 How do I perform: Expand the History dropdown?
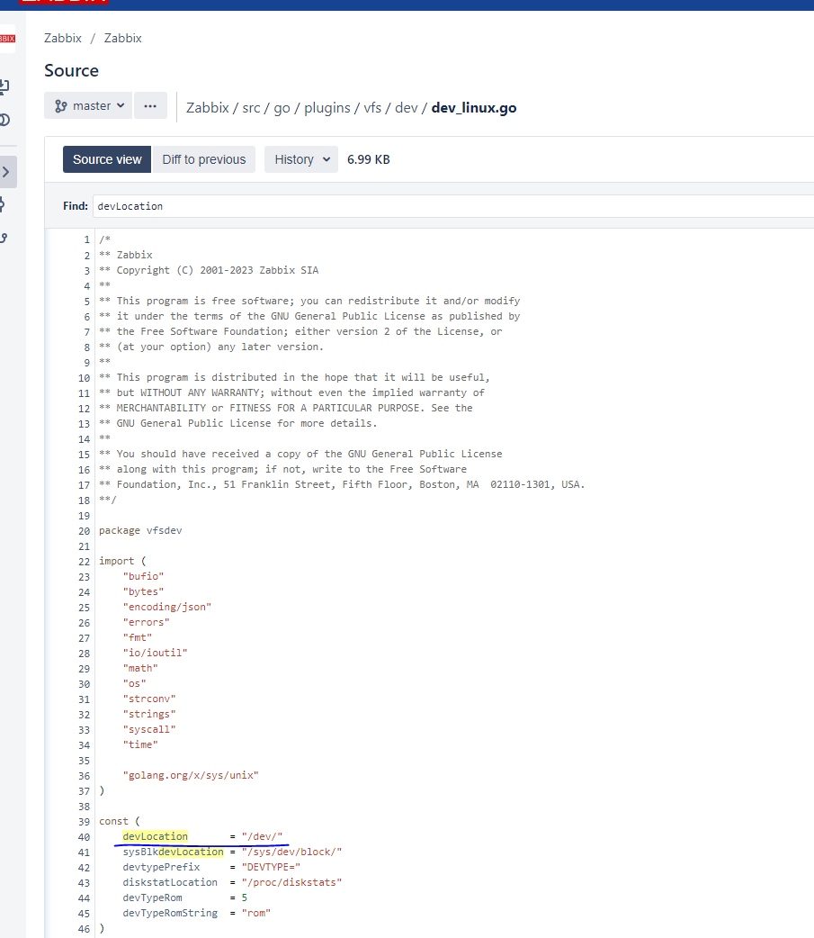[x=301, y=159]
